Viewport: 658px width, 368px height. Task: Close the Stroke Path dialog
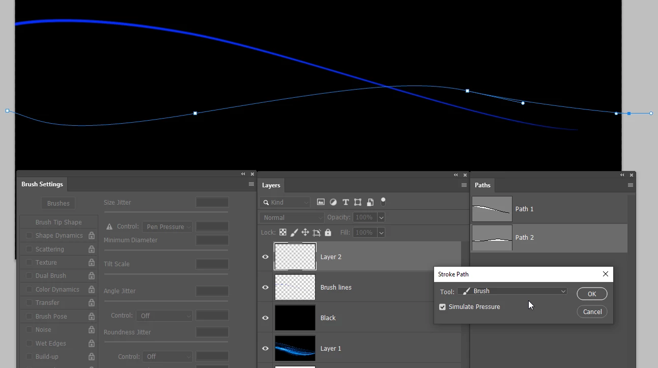(606, 274)
